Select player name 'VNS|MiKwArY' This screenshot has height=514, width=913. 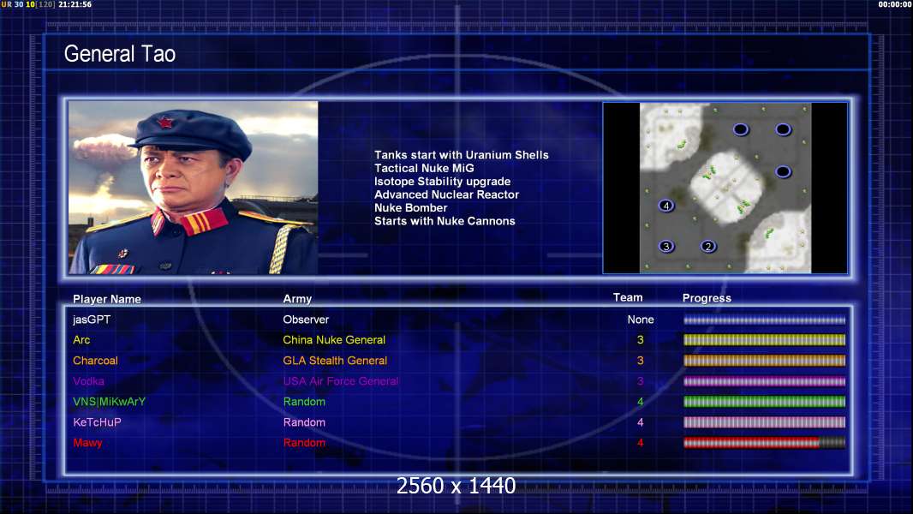coord(109,402)
